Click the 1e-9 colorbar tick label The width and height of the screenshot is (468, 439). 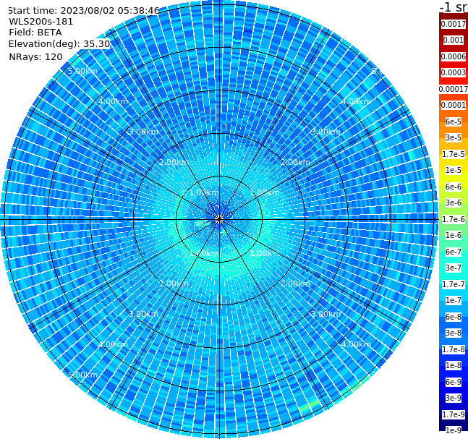point(454,430)
